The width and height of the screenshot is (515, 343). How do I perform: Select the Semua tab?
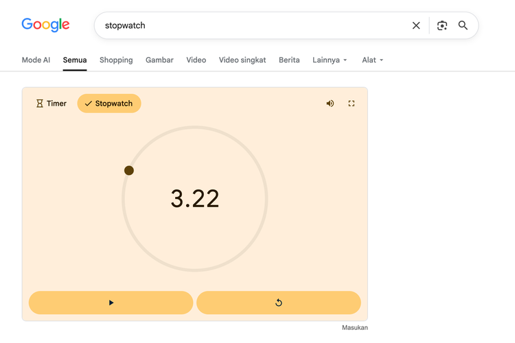click(x=75, y=60)
